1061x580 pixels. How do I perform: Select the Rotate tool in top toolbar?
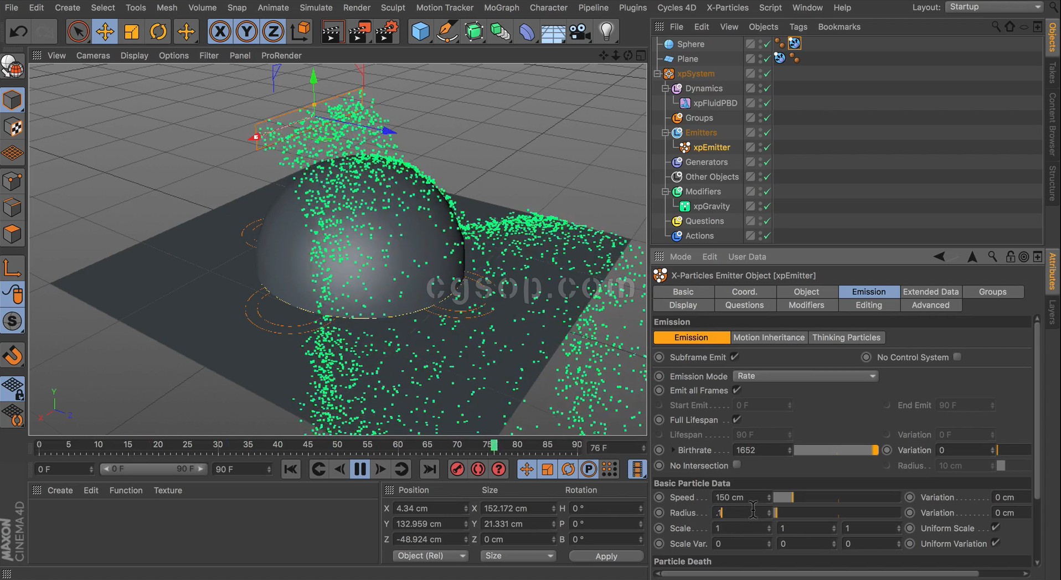pyautogui.click(x=158, y=32)
